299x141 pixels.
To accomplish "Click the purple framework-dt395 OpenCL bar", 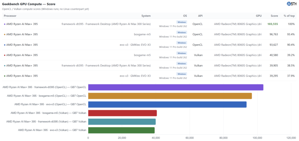I will click(176, 87).
